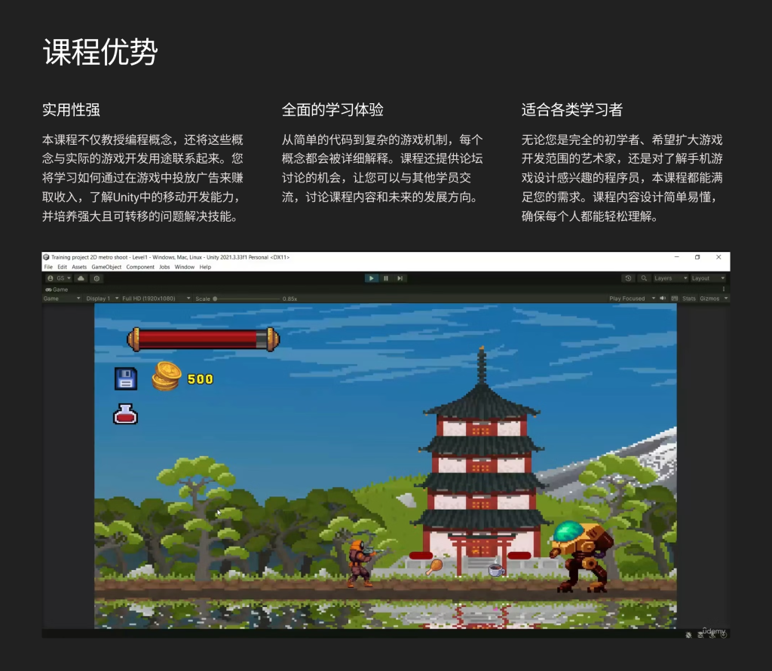Open the Layers dropdown
The width and height of the screenshot is (772, 671).
(x=670, y=278)
